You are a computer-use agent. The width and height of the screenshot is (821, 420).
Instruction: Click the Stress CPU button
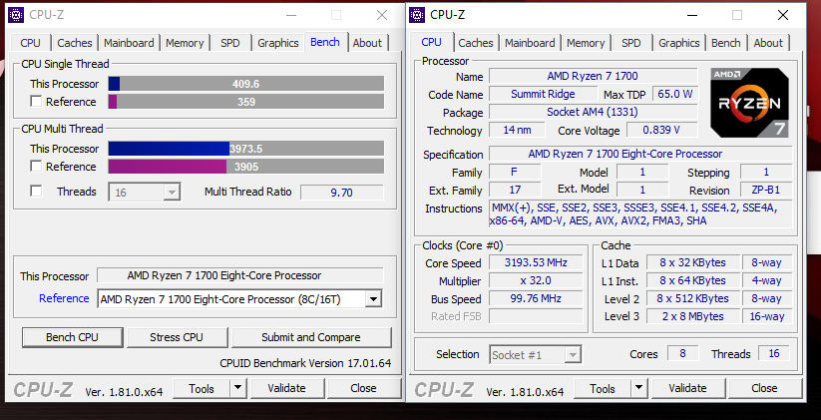tap(177, 337)
